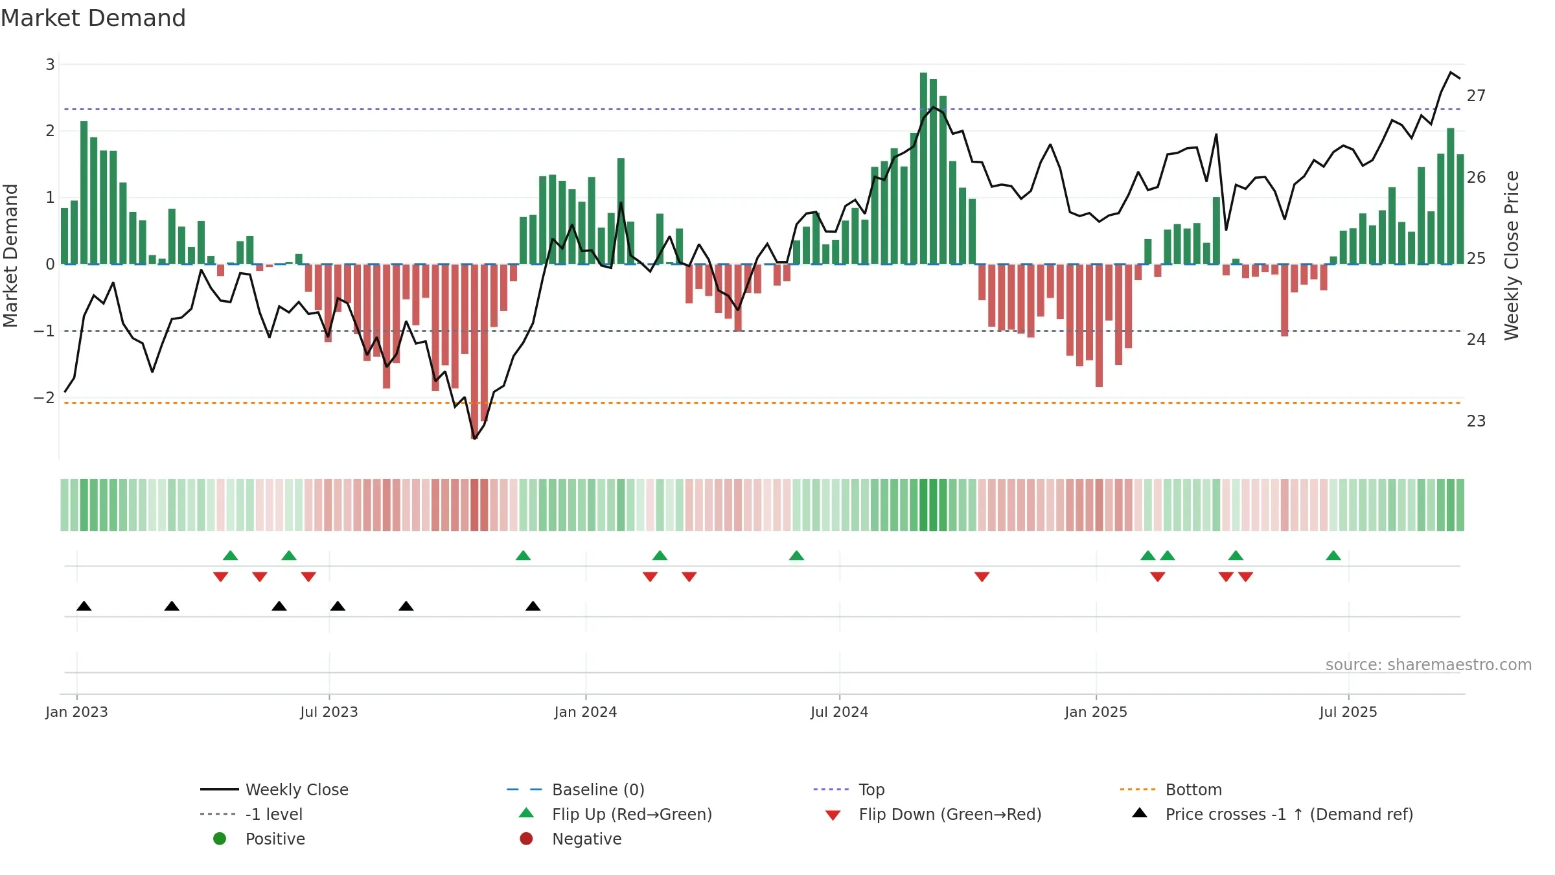Select the last black price-cross triangle marker
This screenshot has width=1555, height=875.
533,606
